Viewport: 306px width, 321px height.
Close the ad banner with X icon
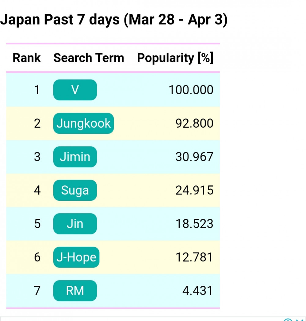(300, 320)
